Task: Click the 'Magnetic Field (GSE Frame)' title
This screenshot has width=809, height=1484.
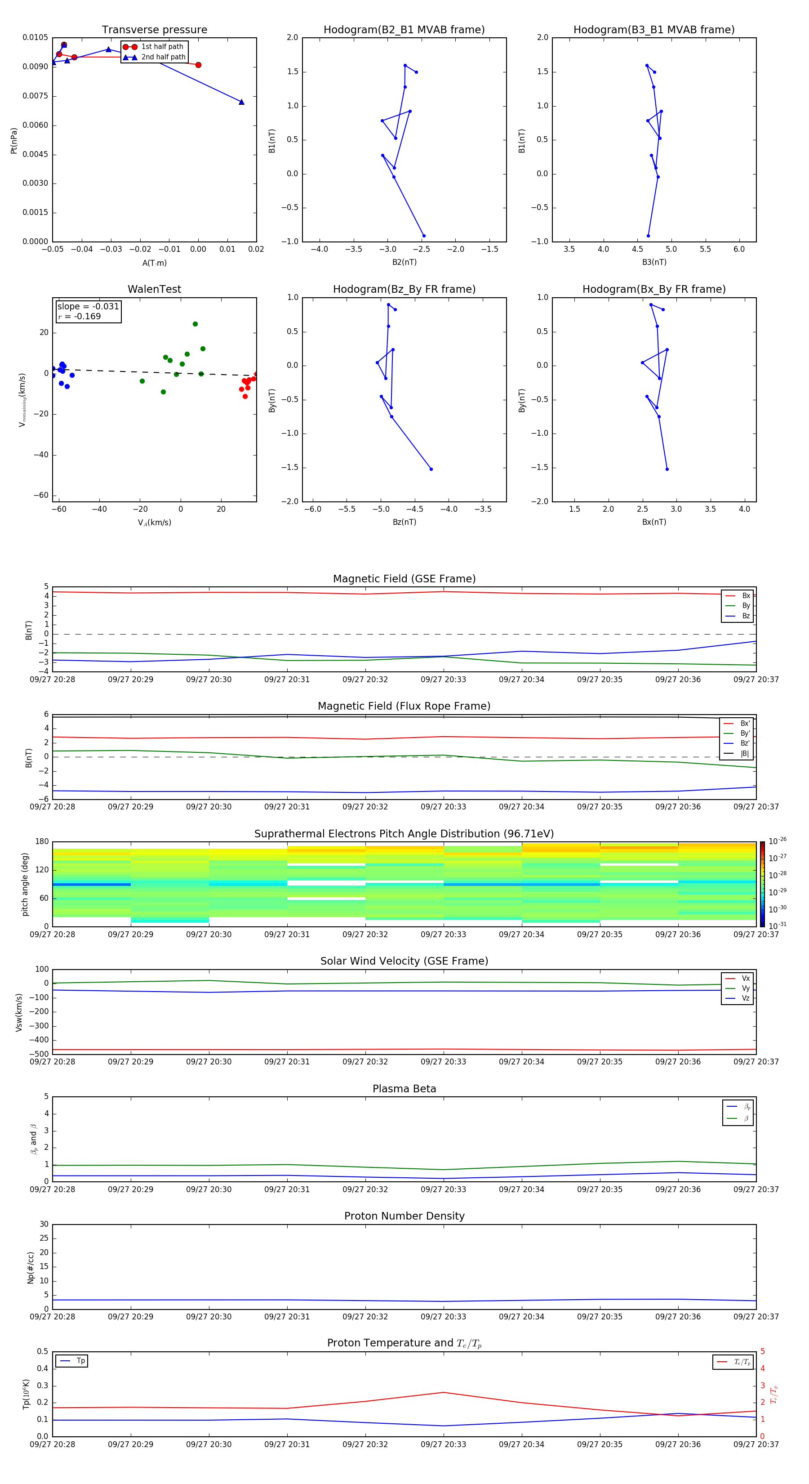Action: (404, 579)
